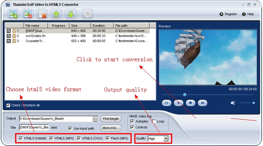Click the D:\Downloads\Quee... file path cell
Viewport: 263px width, 146px height.
[x=131, y=31]
